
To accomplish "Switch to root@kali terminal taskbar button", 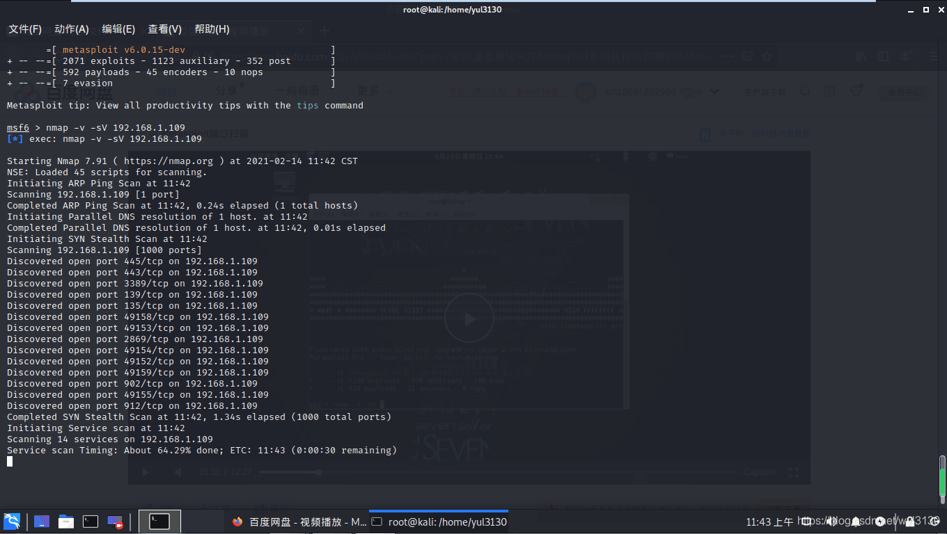I will tap(439, 521).
